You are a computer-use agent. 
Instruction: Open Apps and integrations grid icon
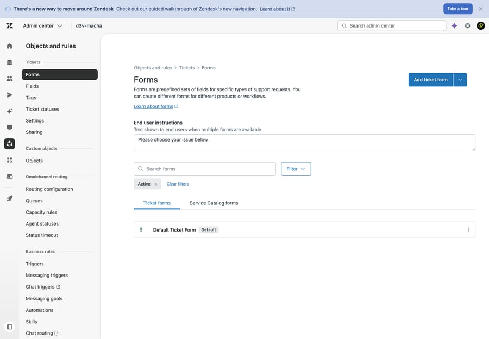point(9,160)
